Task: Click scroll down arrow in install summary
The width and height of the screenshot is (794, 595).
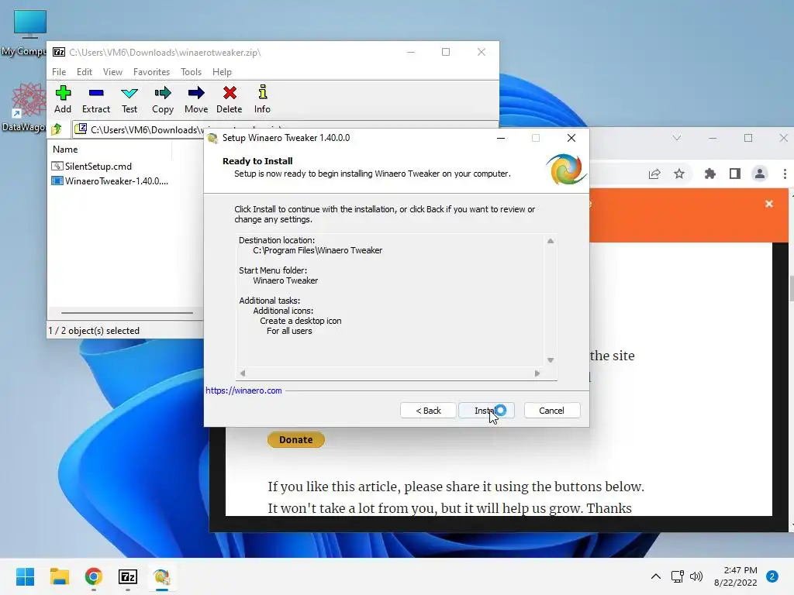Action: coord(551,359)
